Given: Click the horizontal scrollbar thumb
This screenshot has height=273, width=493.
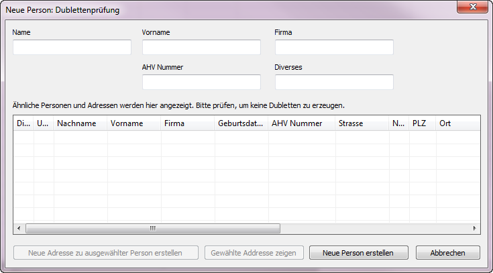Looking at the screenshot, I should [x=152, y=229].
